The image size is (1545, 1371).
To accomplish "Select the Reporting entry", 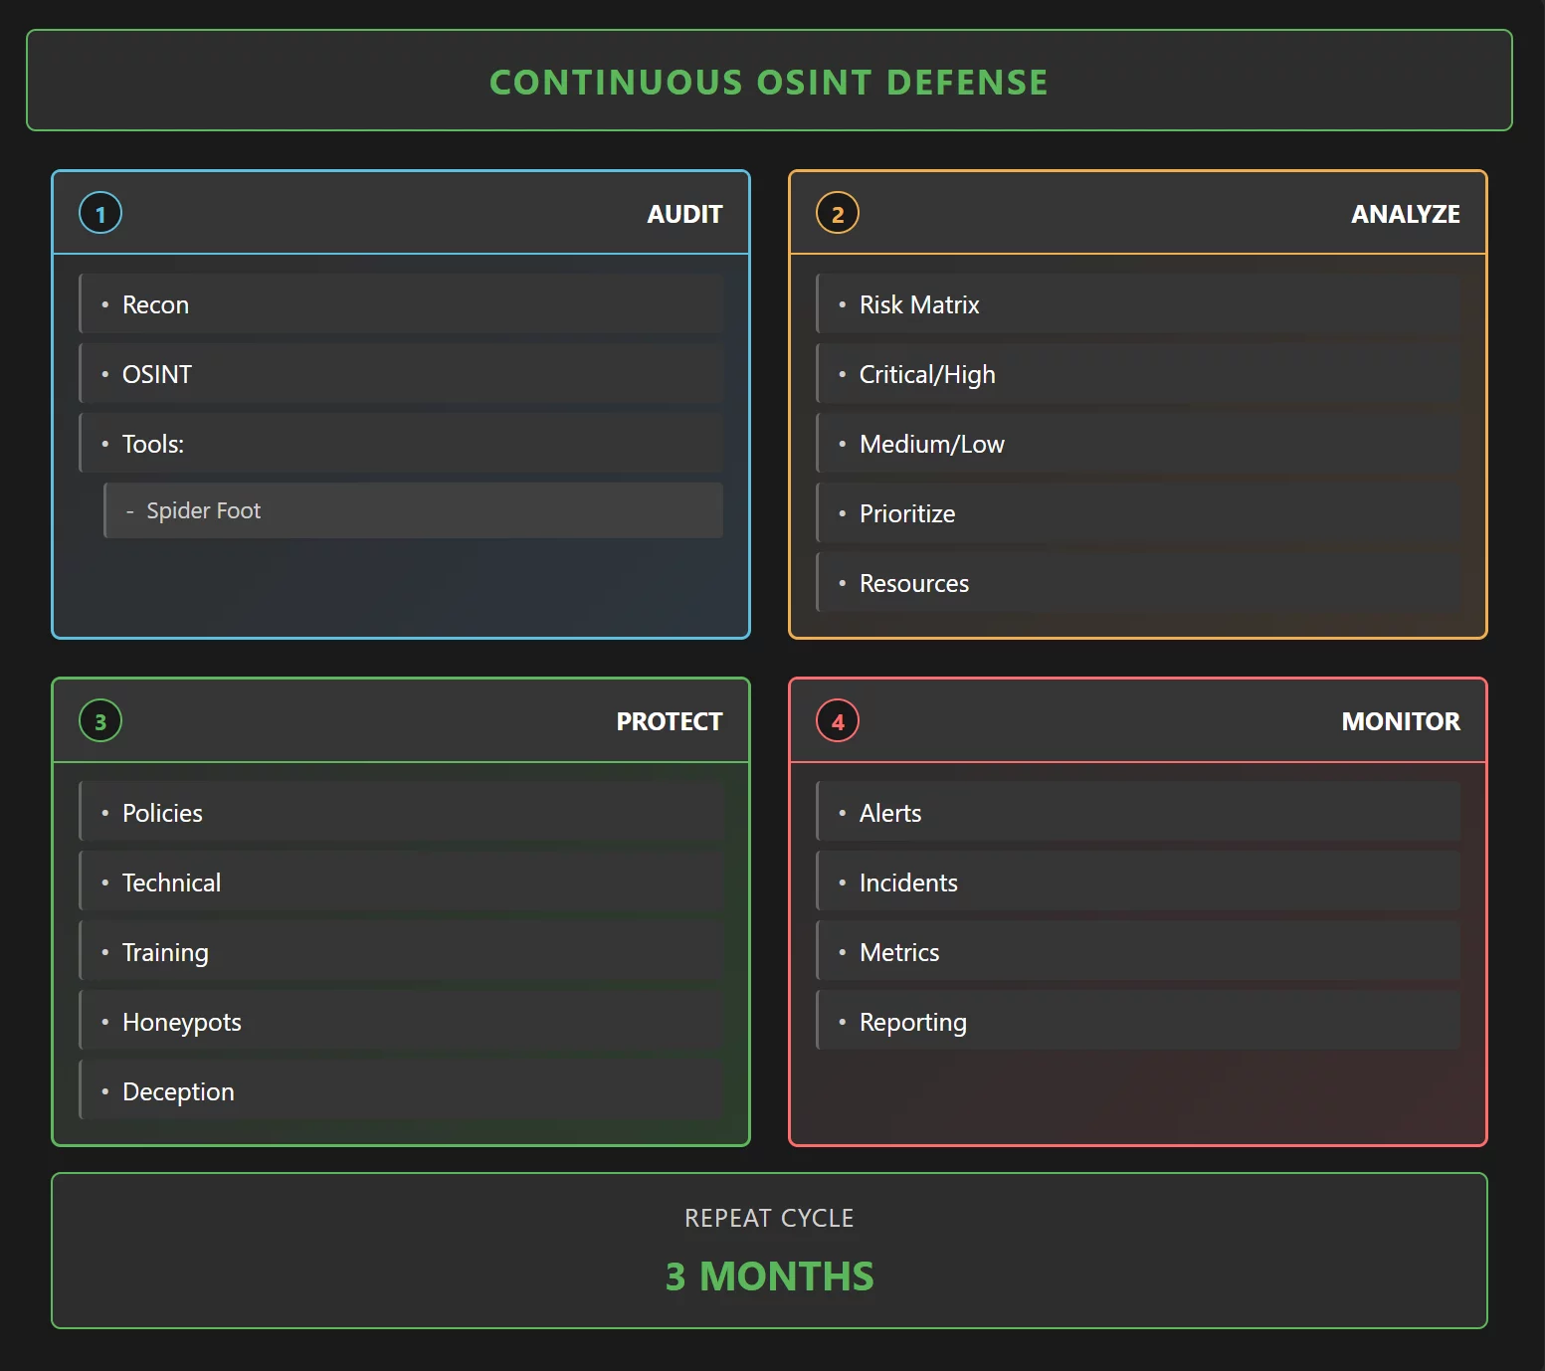I will [913, 1022].
